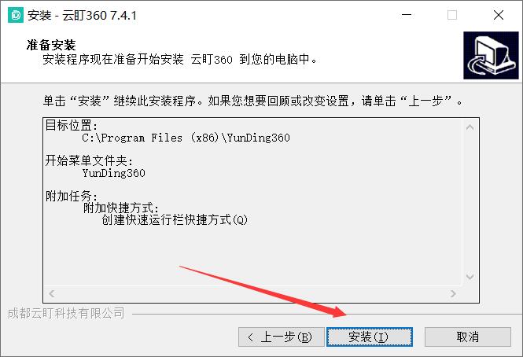The width and height of the screenshot is (523, 357).
Task: Click the 成都云盯科技有限公司 company label
Action: pyautogui.click(x=66, y=313)
